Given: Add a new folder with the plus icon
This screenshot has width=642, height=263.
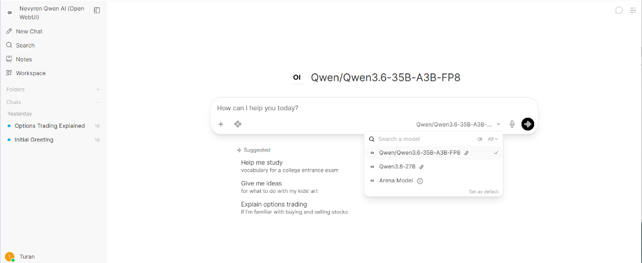Looking at the screenshot, I should click(98, 89).
